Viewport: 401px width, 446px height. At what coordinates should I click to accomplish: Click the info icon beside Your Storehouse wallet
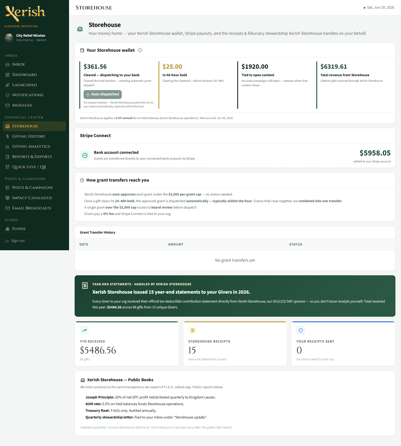click(140, 50)
